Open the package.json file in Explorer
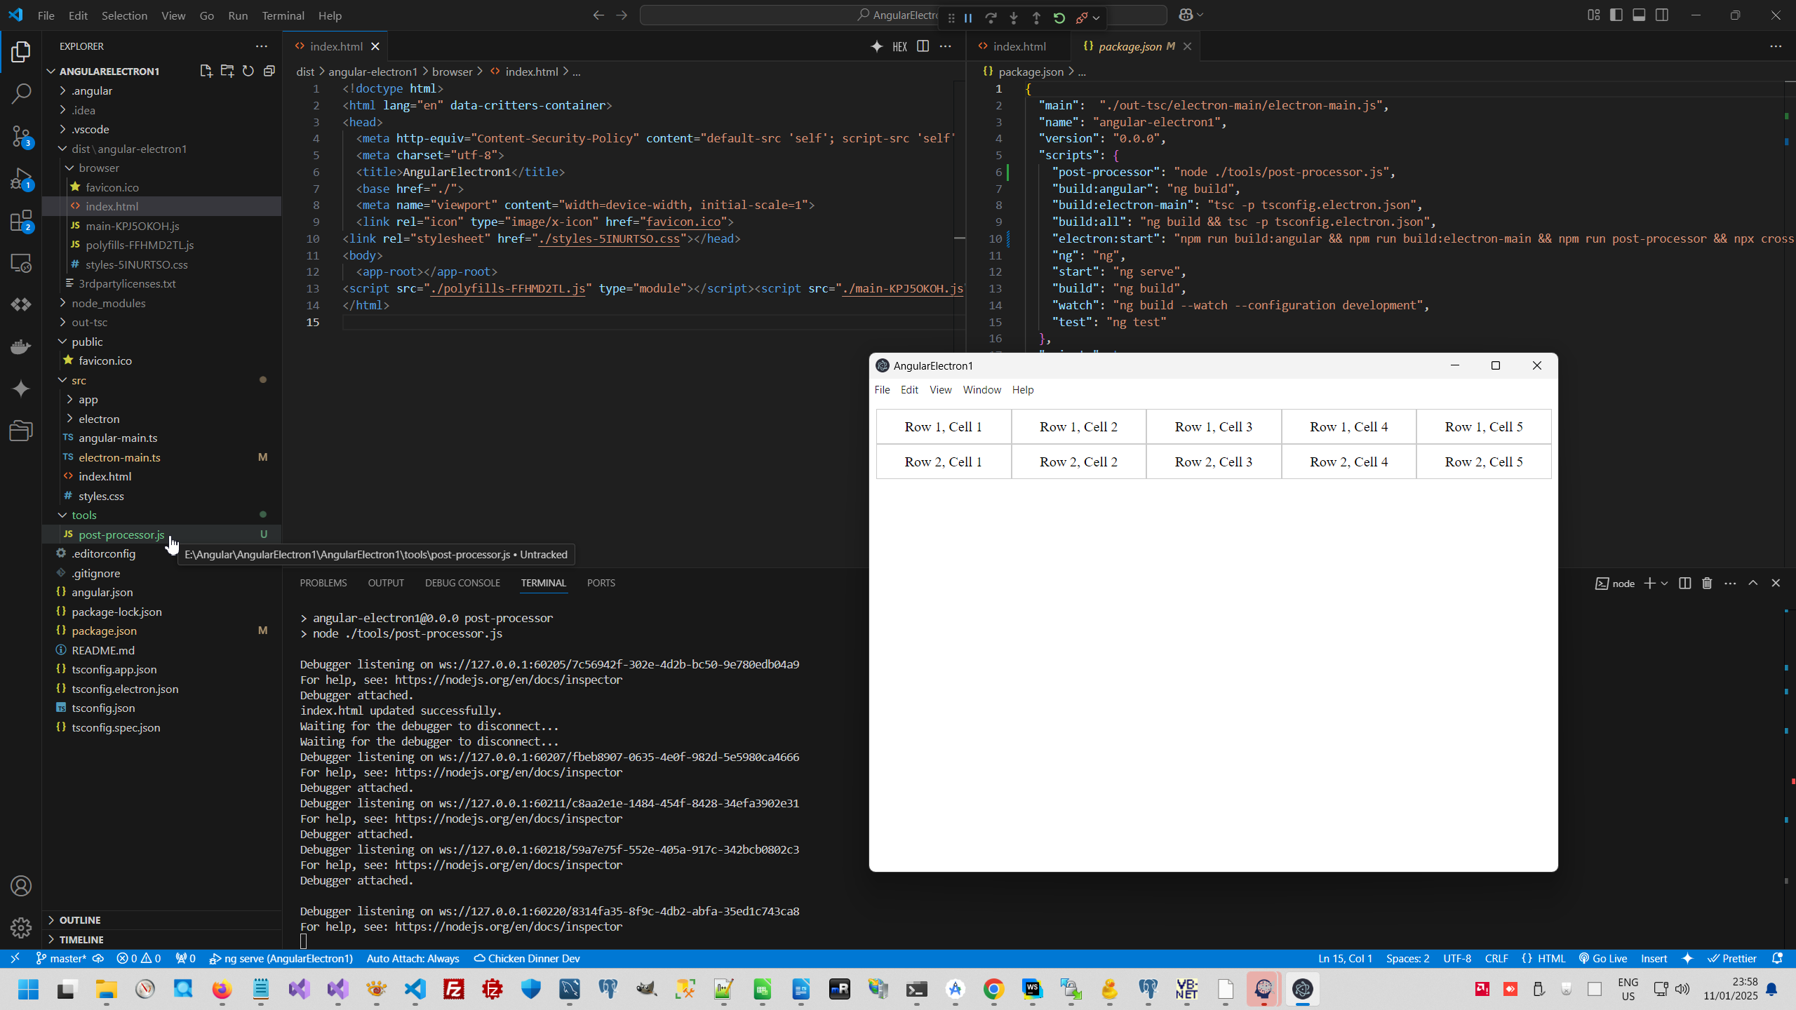 point(104,631)
